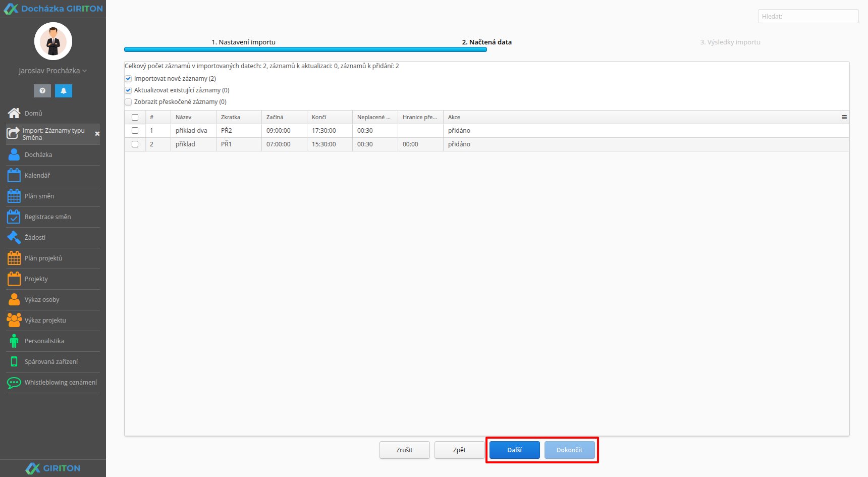Tick the select-all checkbox in table header
868x477 pixels.
(135, 117)
